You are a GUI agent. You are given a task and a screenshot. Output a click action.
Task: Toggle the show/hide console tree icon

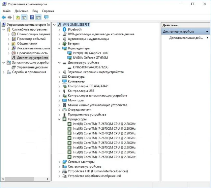tap(24, 17)
